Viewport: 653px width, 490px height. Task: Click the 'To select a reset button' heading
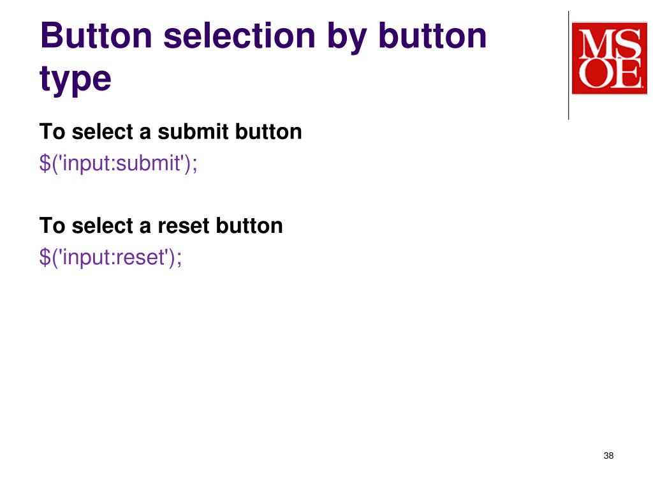tap(161, 226)
